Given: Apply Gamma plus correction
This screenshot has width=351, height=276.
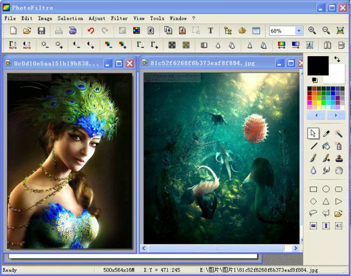Looking at the screenshot, I should [x=154, y=45].
